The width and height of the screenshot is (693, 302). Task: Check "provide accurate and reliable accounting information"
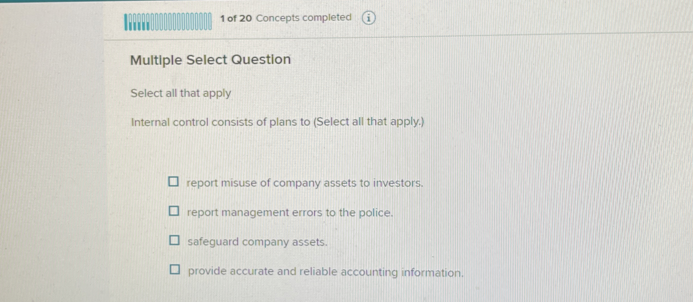pos(175,270)
